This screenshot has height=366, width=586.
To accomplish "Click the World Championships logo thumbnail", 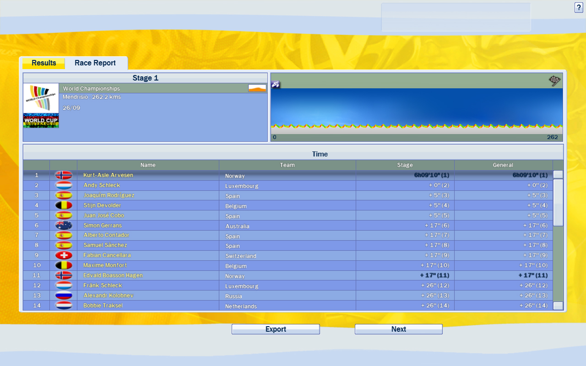I will (x=41, y=98).
